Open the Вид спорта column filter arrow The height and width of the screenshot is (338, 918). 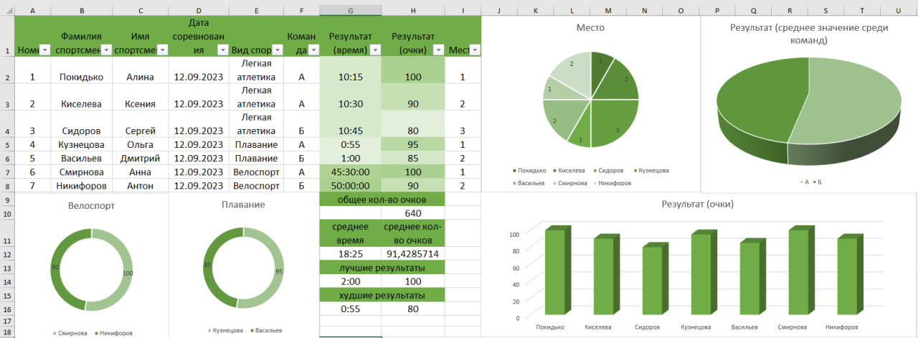point(277,50)
